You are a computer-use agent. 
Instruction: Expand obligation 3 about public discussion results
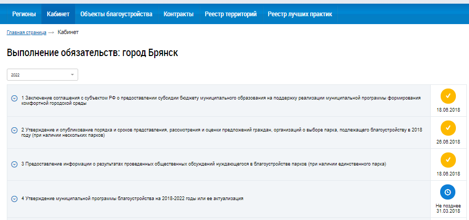pos(14,164)
